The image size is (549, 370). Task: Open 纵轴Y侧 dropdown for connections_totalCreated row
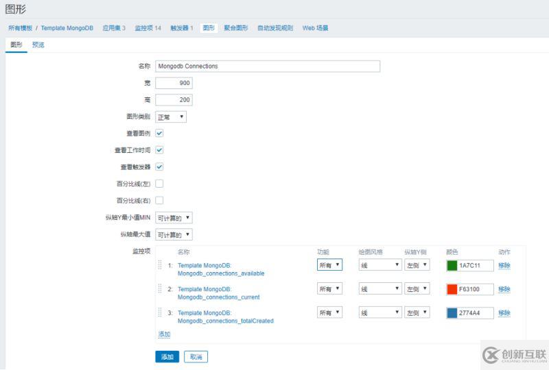click(x=417, y=312)
